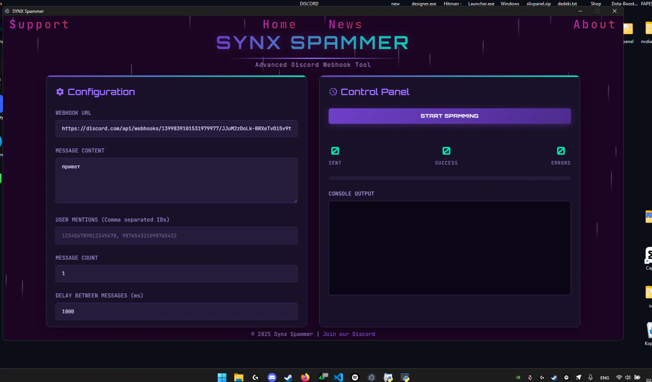
Task: Switch the ENG input language
Action: click(x=605, y=378)
